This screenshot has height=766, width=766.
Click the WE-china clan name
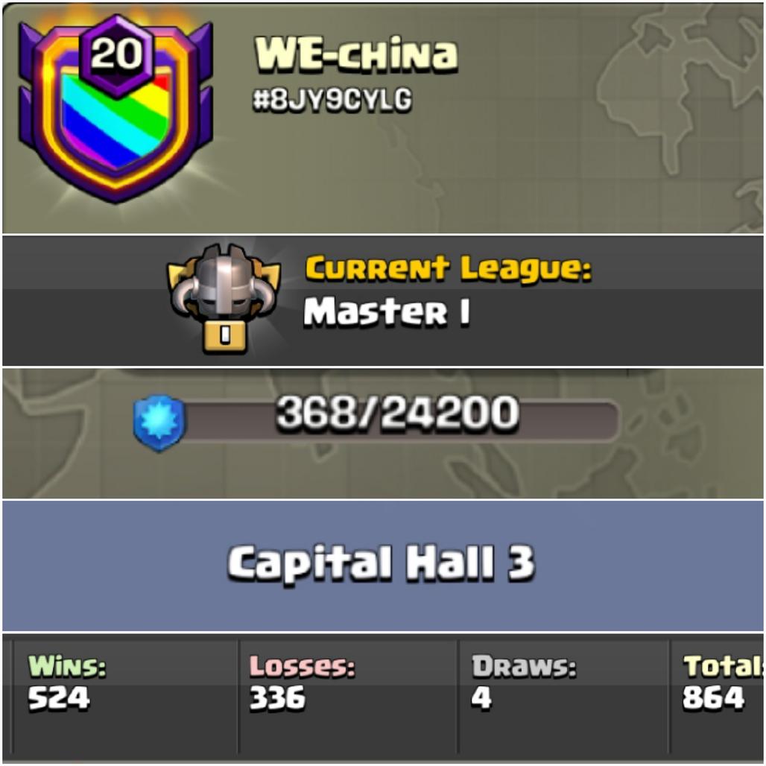(356, 54)
